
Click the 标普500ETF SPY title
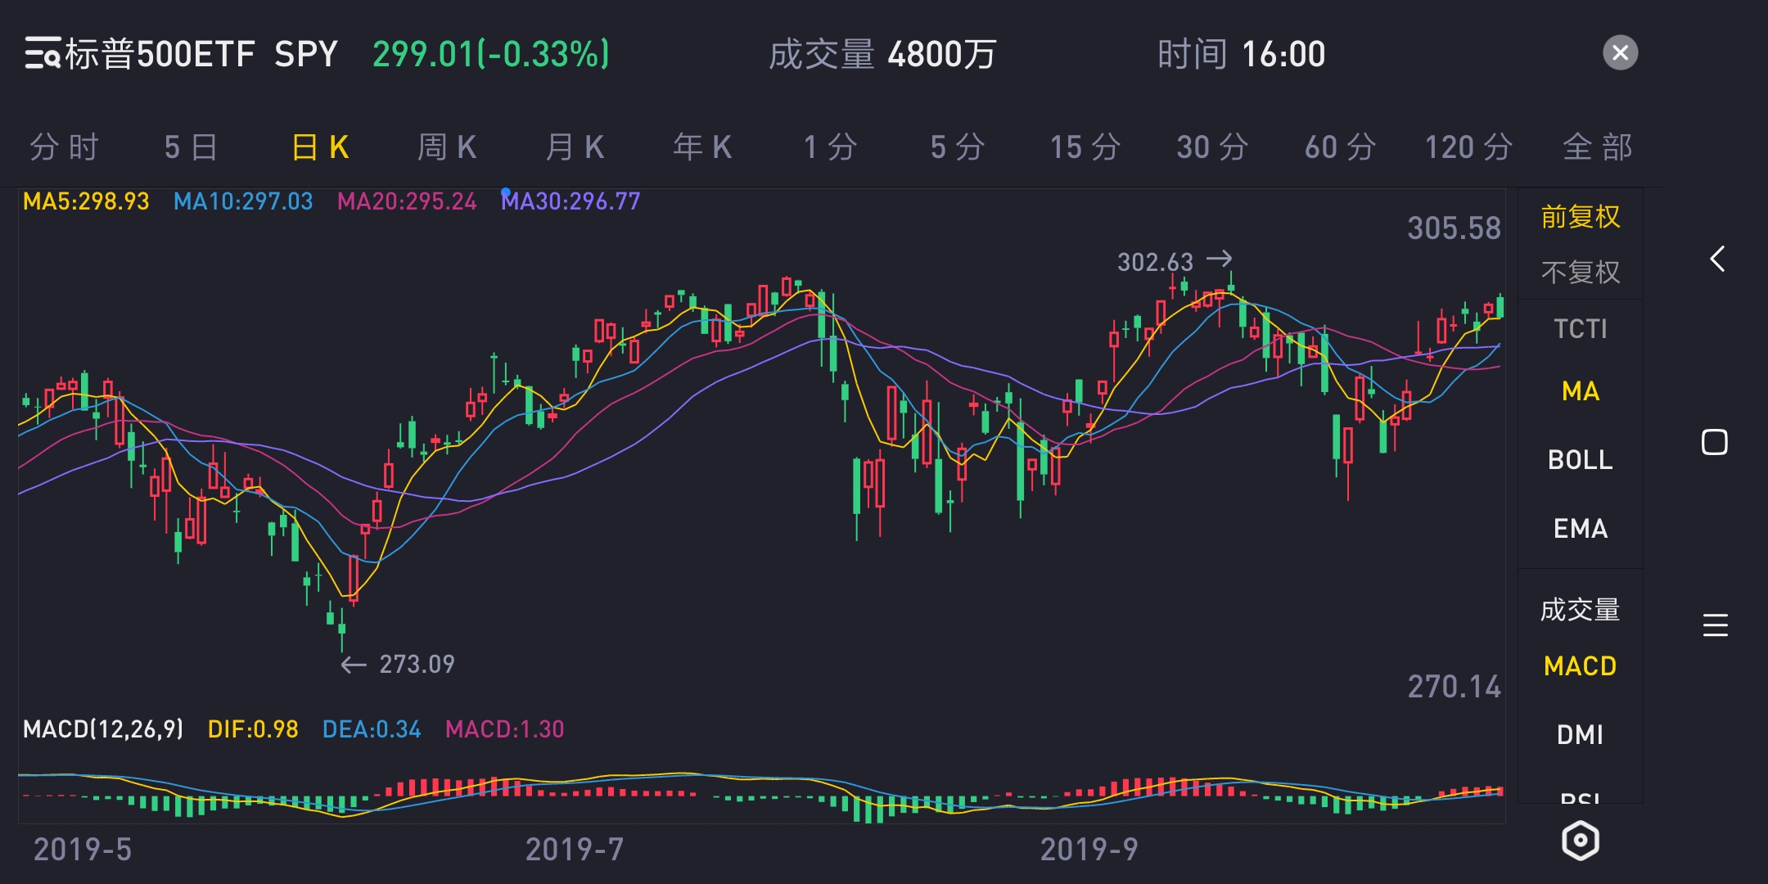[x=201, y=54]
